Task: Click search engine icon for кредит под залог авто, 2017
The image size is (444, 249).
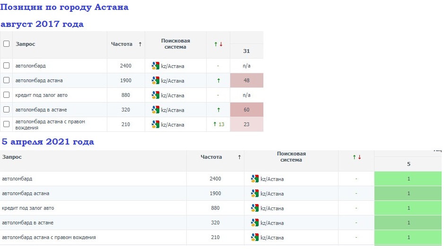Action: pyautogui.click(x=156, y=95)
